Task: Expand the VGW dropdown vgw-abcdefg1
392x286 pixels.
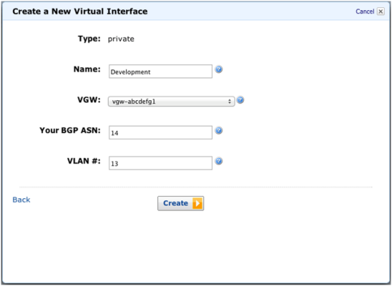Action: click(171, 102)
